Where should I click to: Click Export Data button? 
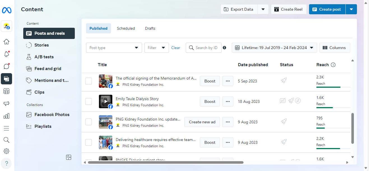pyautogui.click(x=239, y=9)
